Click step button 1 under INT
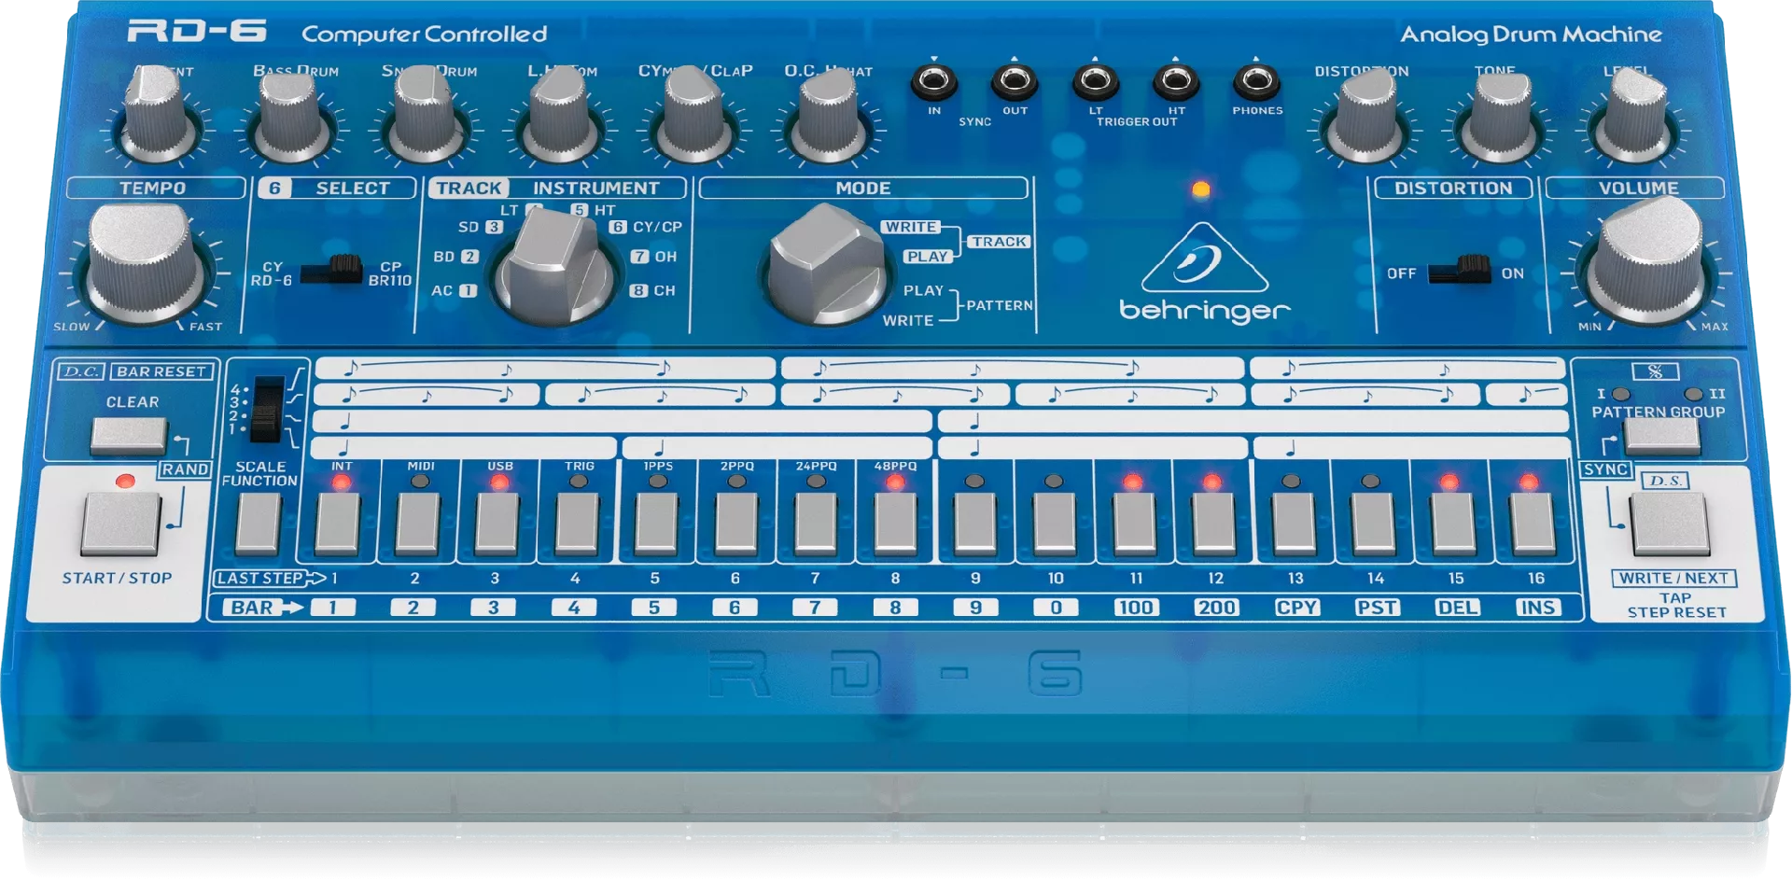This screenshot has height=881, width=1792. (x=337, y=524)
